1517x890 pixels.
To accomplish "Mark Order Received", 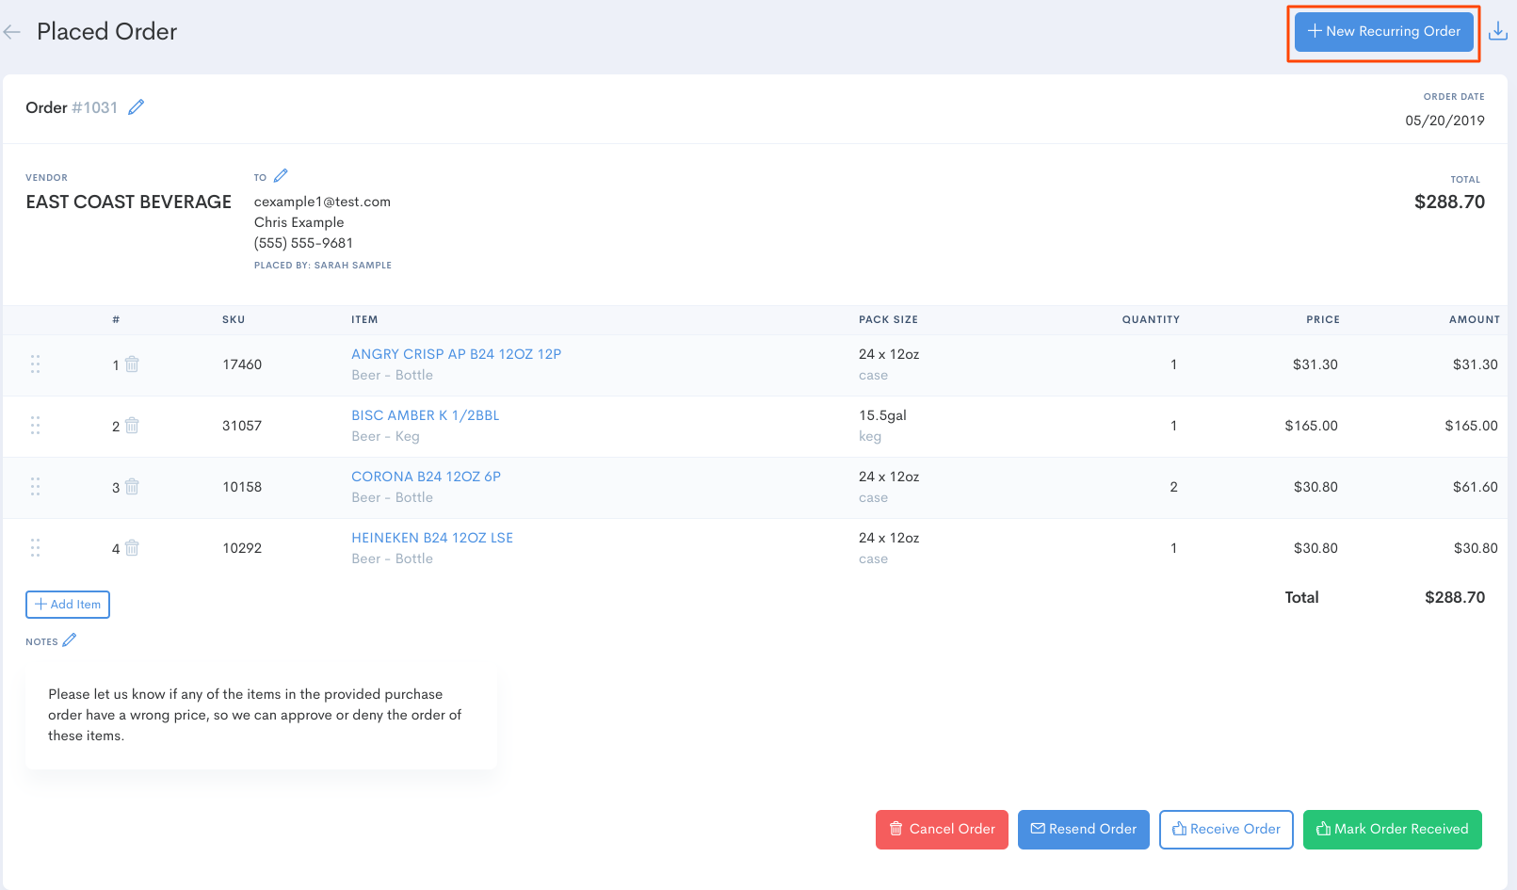I will tap(1392, 829).
